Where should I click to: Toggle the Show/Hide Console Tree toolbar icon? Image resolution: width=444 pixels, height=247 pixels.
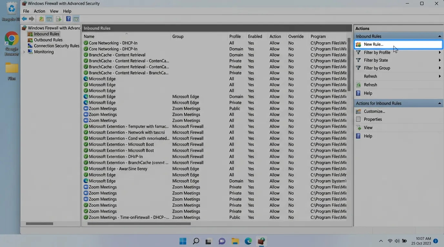(49, 19)
